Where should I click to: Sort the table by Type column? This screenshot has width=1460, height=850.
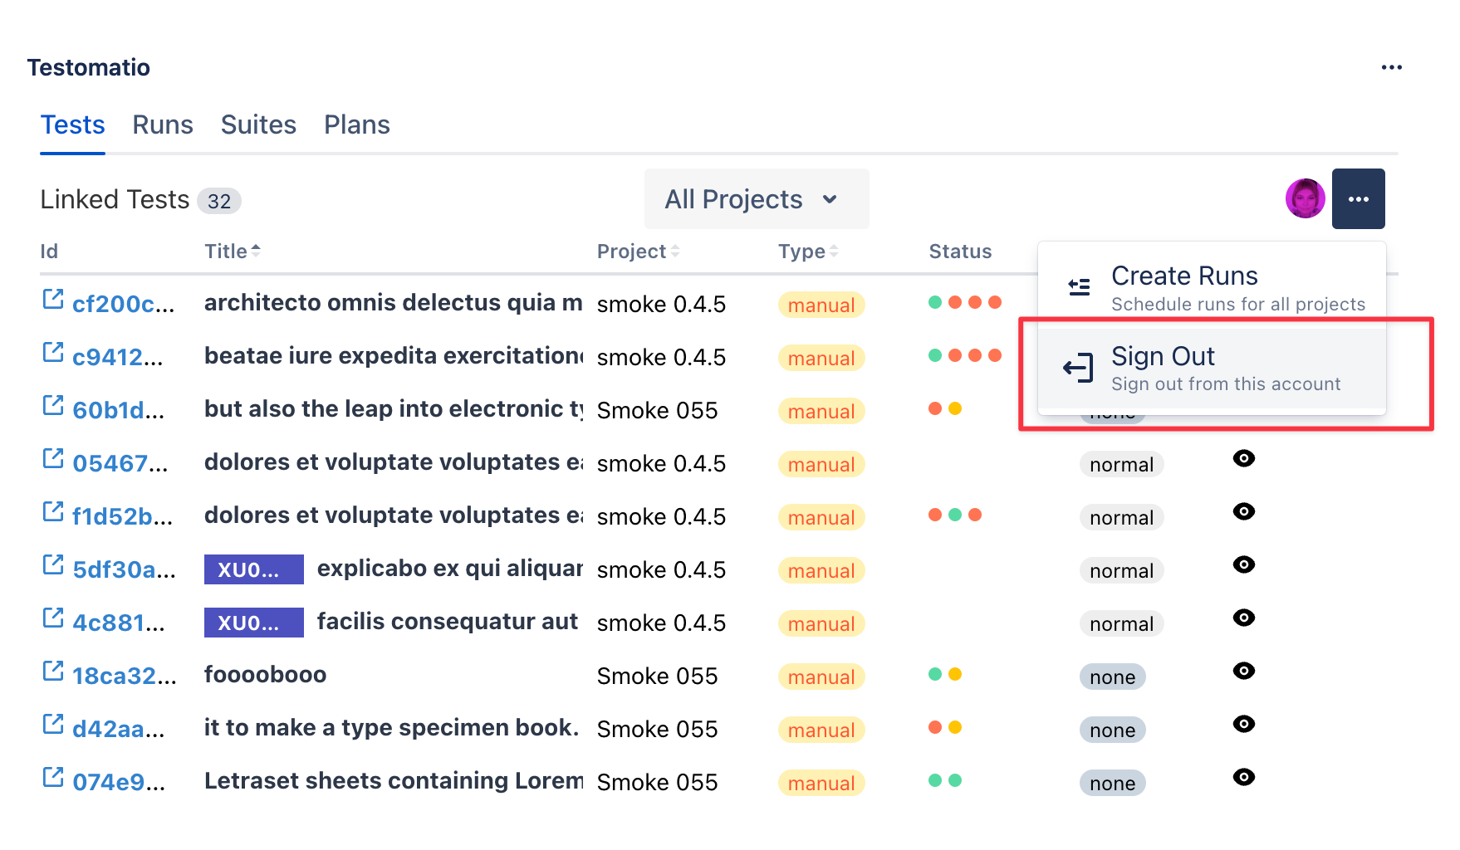(x=808, y=251)
